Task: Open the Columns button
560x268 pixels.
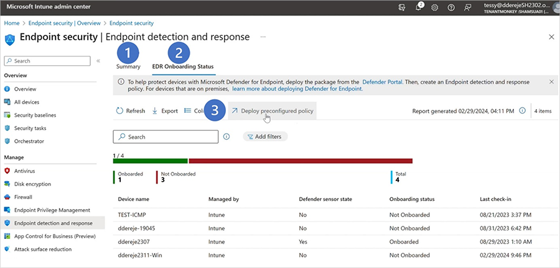Action: pos(194,110)
